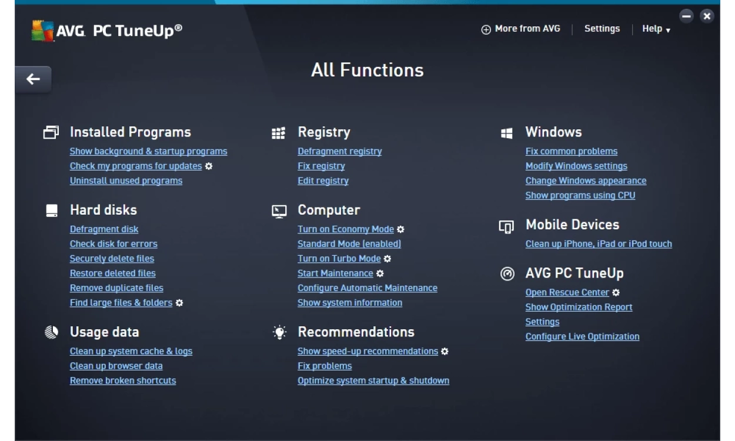Click the AVG logo icon
This screenshot has height=441, width=735.
42,31
